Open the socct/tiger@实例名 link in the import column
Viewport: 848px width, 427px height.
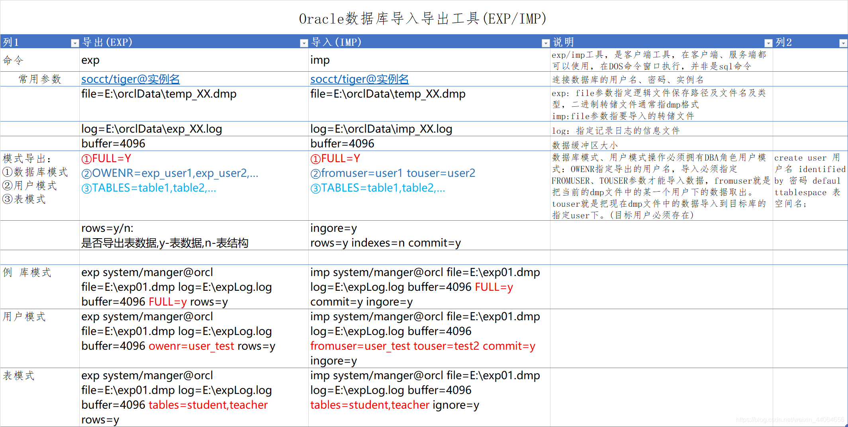[360, 79]
